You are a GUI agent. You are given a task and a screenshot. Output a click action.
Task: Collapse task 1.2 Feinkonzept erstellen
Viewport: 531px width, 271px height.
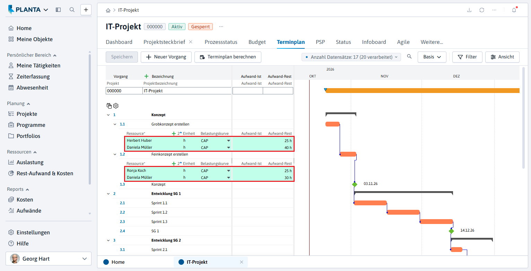(115, 154)
